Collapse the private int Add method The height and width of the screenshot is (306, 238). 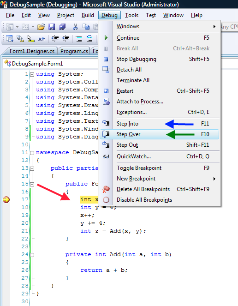pyautogui.click(x=32, y=255)
